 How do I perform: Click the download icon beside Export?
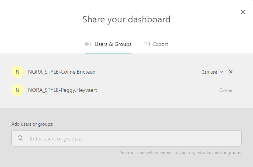(x=147, y=44)
